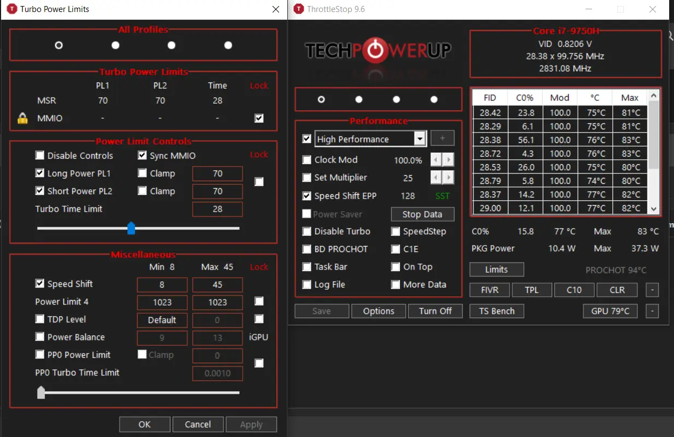Confirm with OK in Turbo Power Limits
The height and width of the screenshot is (437, 674).
click(x=144, y=424)
